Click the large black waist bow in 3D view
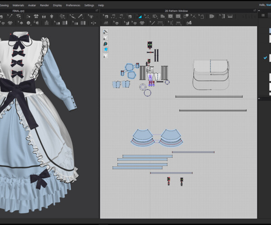This screenshot has height=225, width=271. tap(17, 87)
